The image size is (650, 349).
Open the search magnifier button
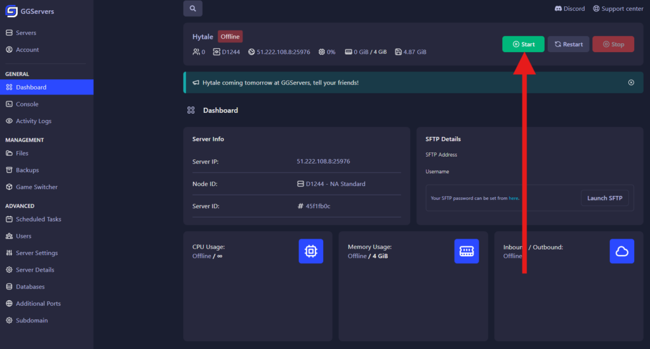coord(193,8)
